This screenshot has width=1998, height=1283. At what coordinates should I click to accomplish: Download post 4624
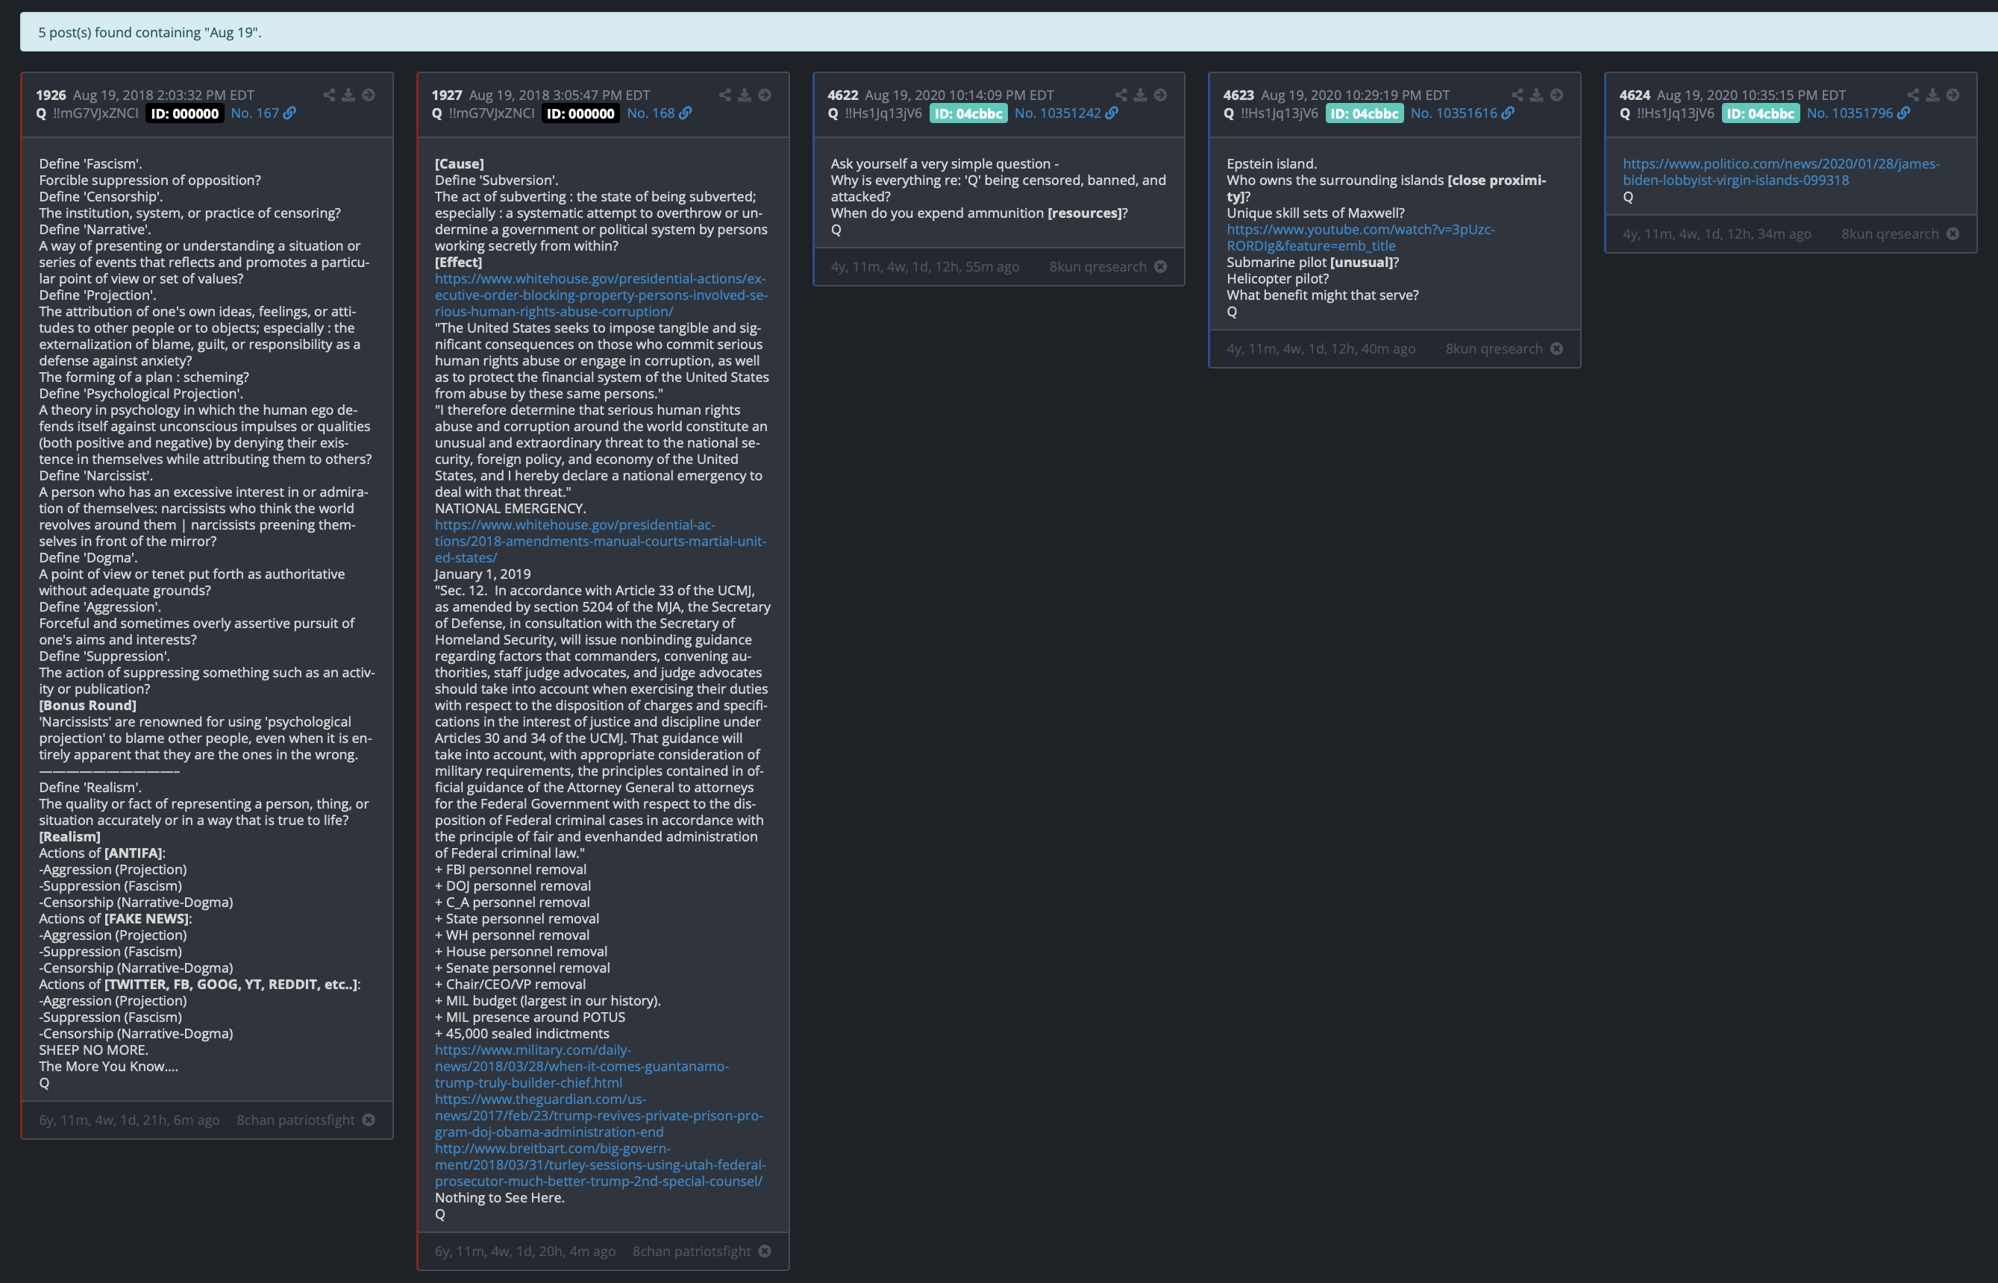click(1932, 95)
